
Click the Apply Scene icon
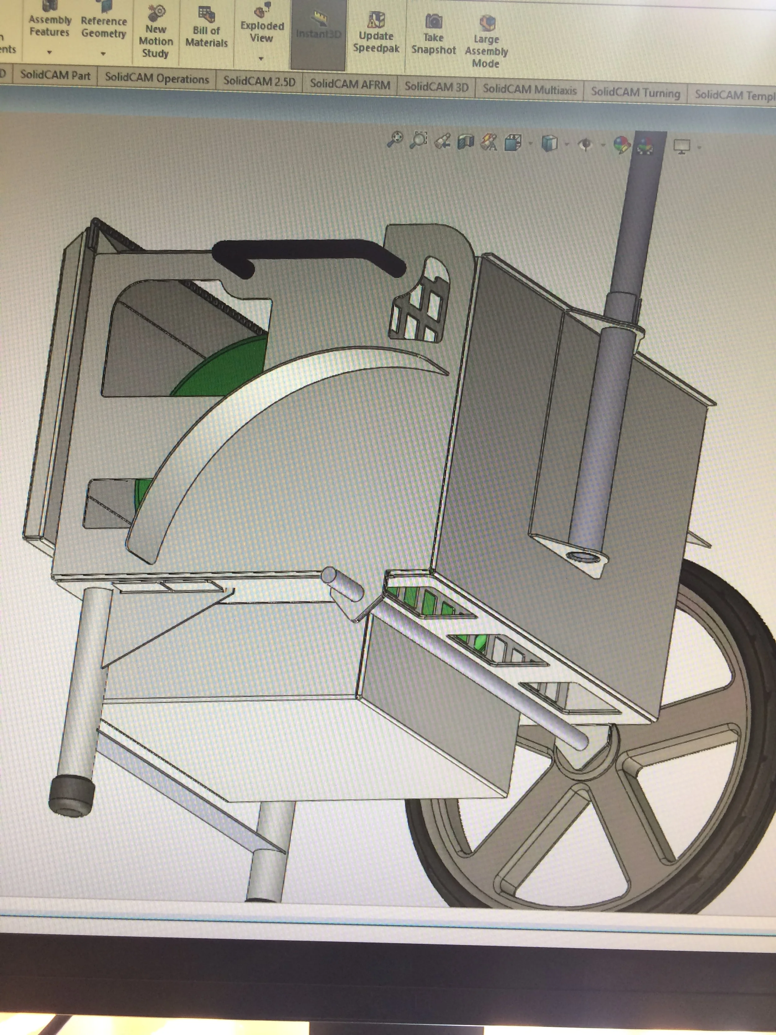[646, 146]
